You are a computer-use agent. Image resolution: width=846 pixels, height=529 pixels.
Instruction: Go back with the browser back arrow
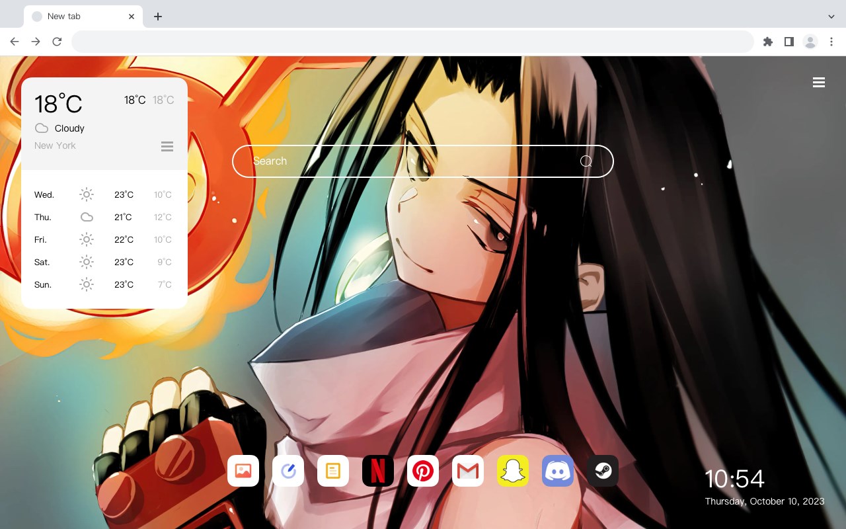15,42
